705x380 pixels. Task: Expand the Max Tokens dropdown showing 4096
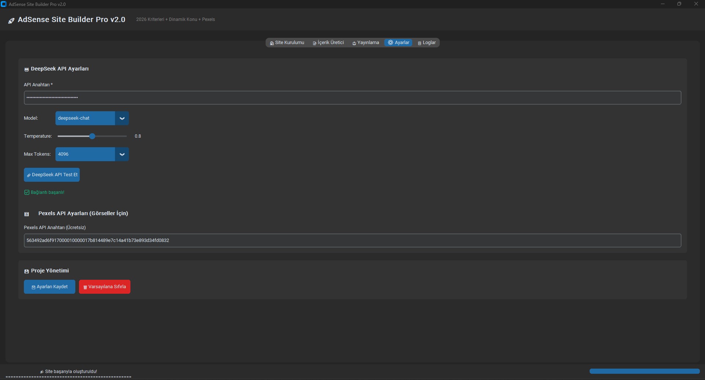pos(92,154)
